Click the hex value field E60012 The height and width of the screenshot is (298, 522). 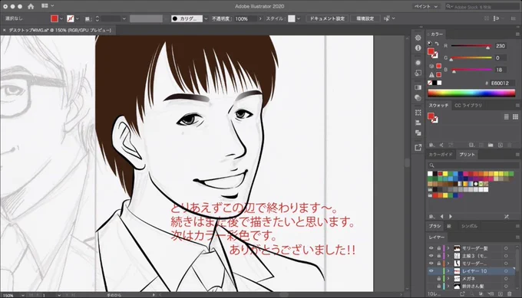pos(502,83)
